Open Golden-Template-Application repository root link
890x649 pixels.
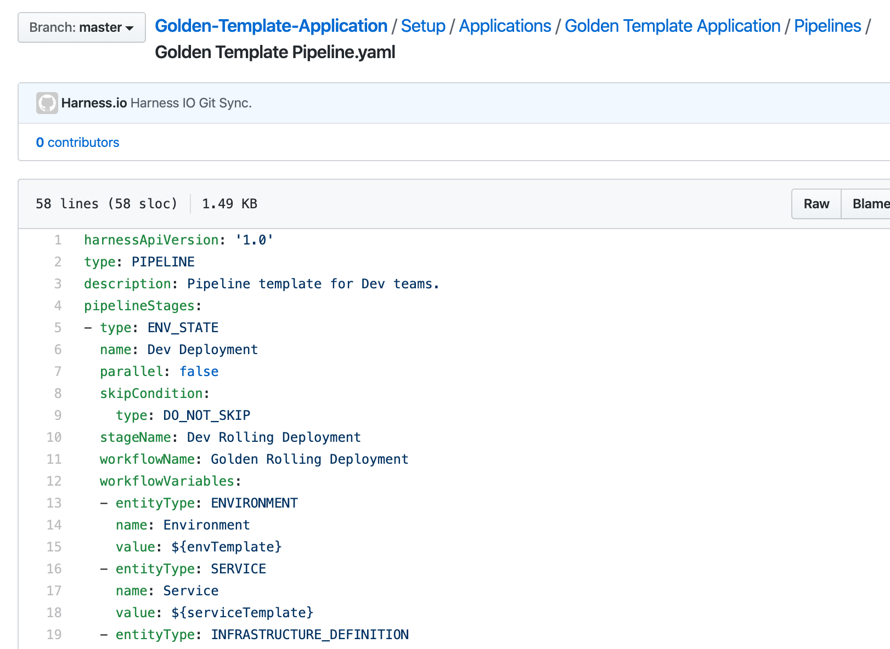pyautogui.click(x=271, y=26)
